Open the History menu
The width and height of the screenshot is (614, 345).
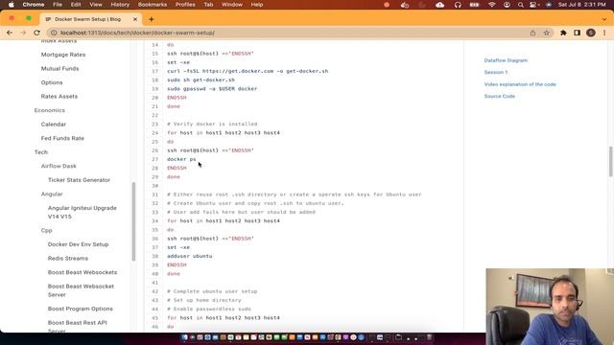pyautogui.click(x=120, y=5)
